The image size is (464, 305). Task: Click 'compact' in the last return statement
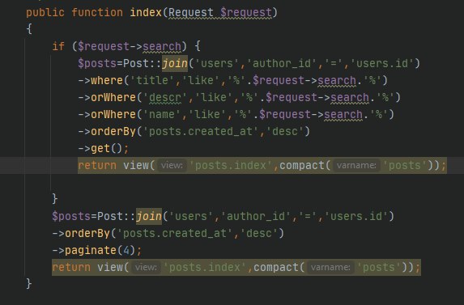point(276,268)
